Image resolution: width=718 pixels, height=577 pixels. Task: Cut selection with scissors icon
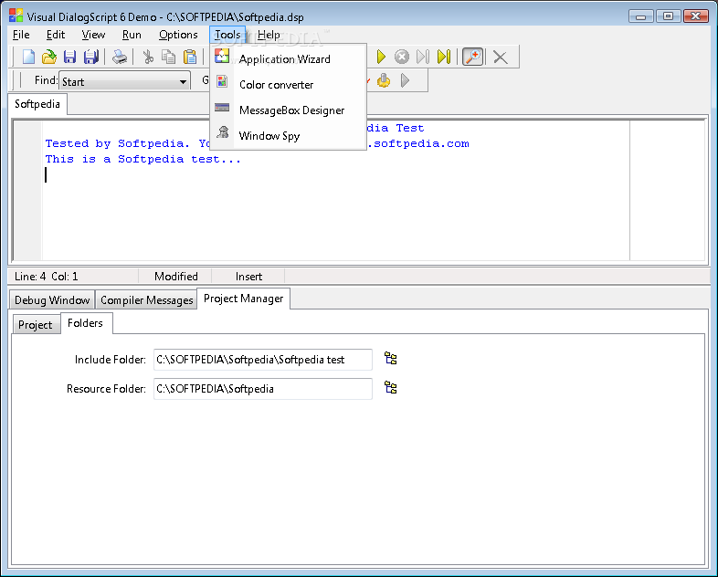[x=148, y=57]
